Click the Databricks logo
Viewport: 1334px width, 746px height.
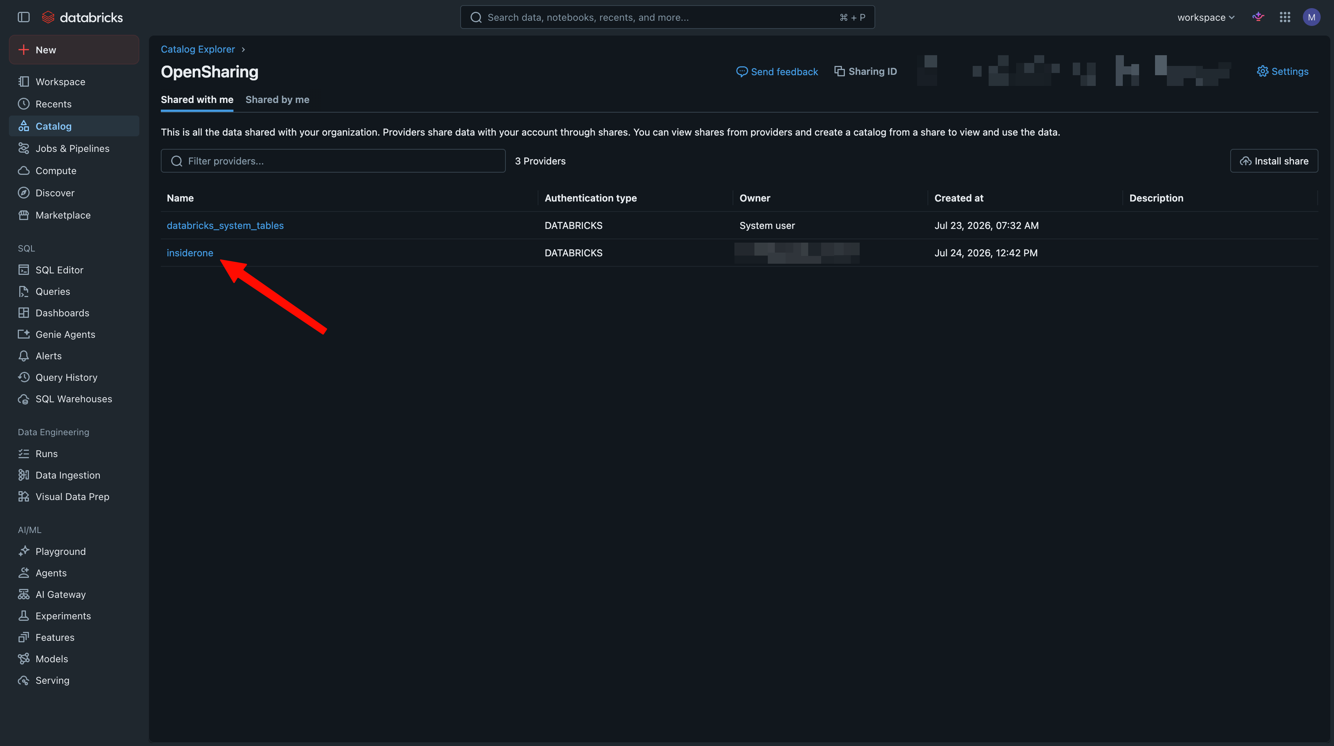pos(82,17)
